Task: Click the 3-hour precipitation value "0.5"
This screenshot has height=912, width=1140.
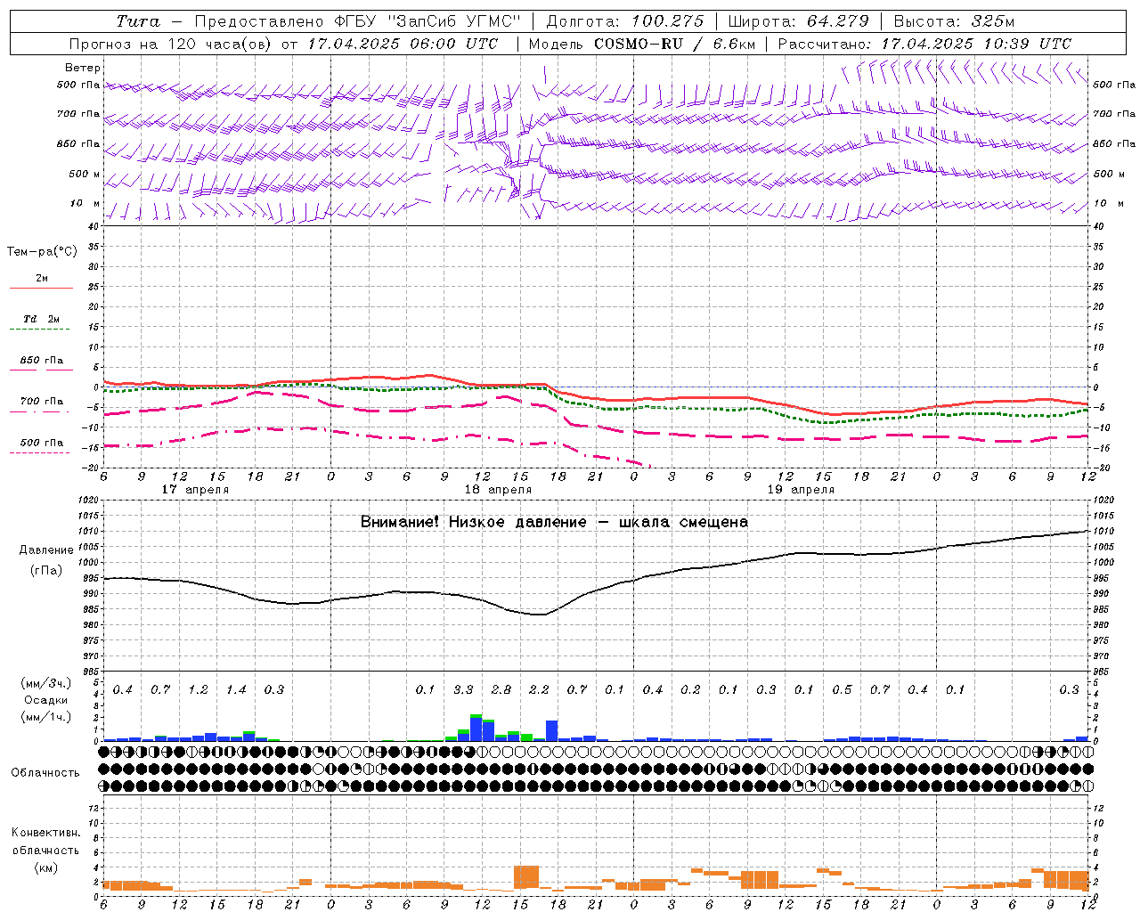Action: click(x=842, y=690)
